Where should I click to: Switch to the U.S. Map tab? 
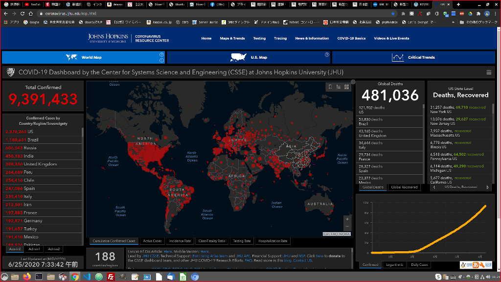(x=249, y=58)
